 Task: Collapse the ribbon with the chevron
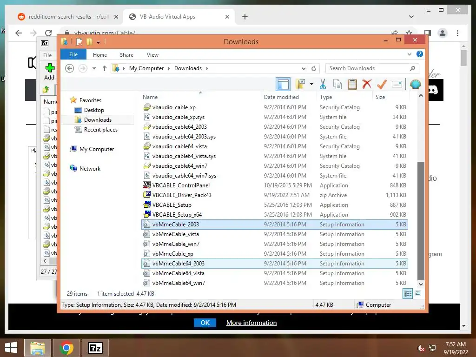point(409,54)
